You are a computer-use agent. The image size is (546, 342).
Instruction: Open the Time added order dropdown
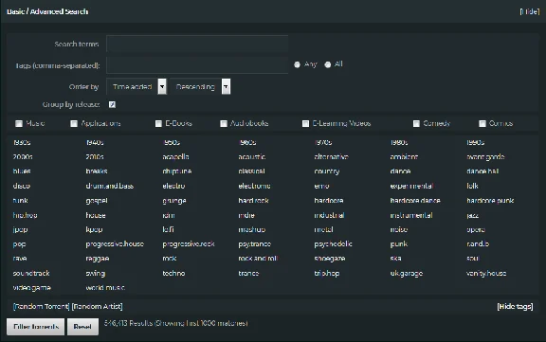tap(136, 86)
